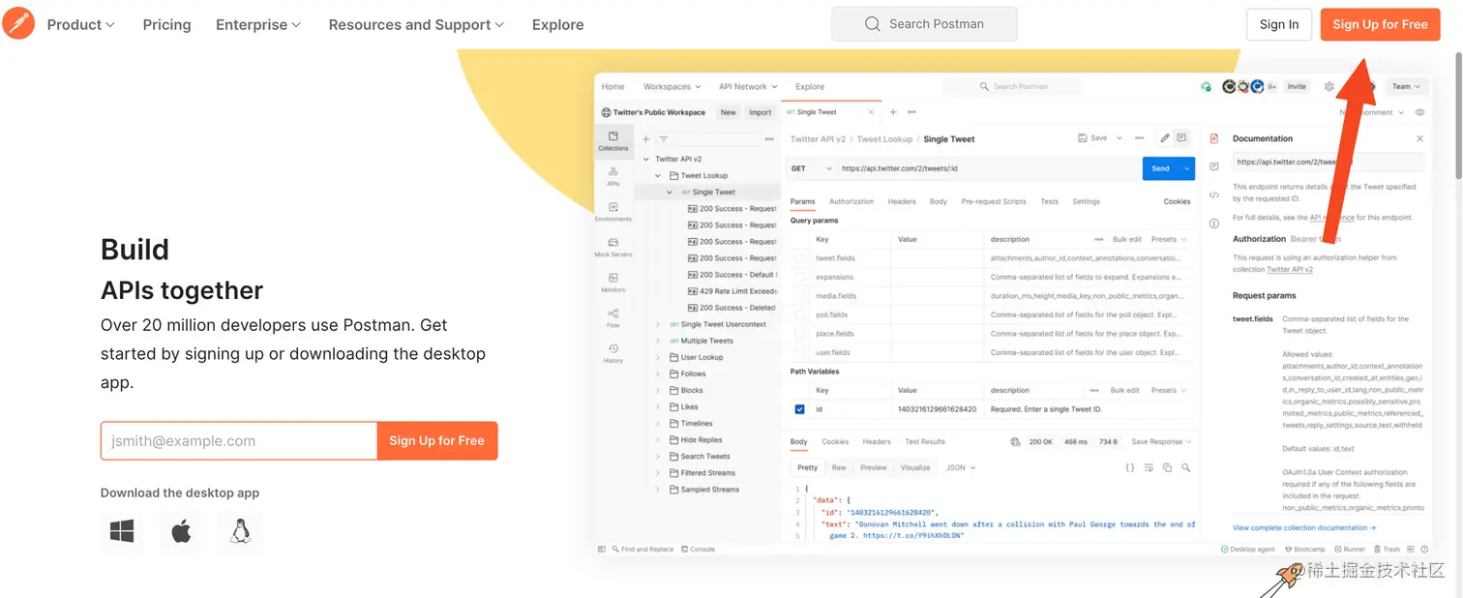Expand the Filtered Streams folder
Image resolution: width=1463 pixels, height=598 pixels.
(658, 473)
